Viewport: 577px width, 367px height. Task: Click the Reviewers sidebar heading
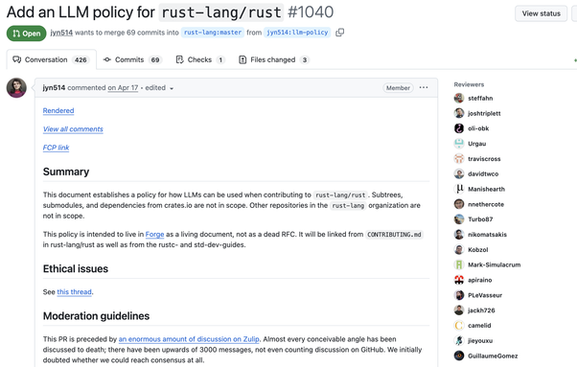(469, 84)
